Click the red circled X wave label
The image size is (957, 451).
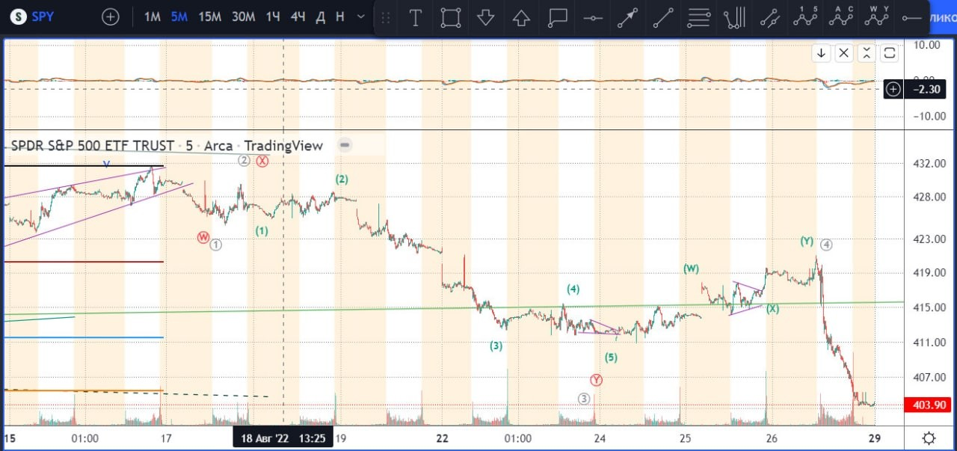click(x=262, y=161)
